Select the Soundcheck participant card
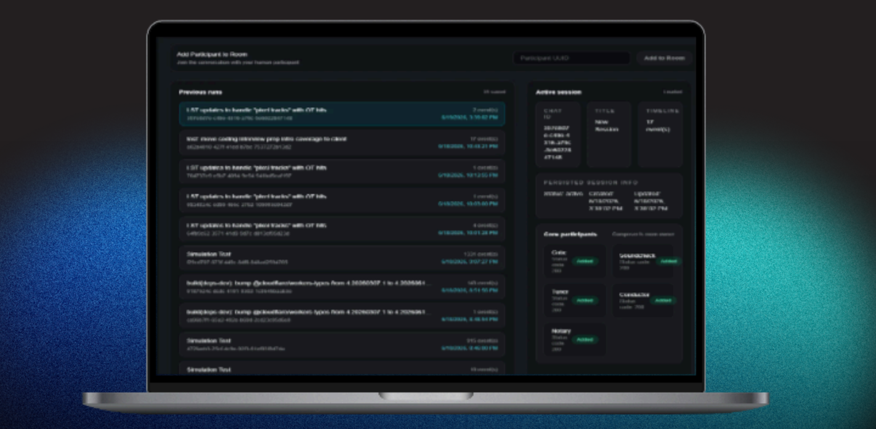 pyautogui.click(x=643, y=261)
